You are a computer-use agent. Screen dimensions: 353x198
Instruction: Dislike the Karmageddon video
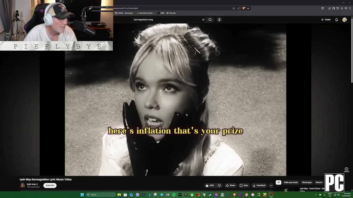coord(219,185)
